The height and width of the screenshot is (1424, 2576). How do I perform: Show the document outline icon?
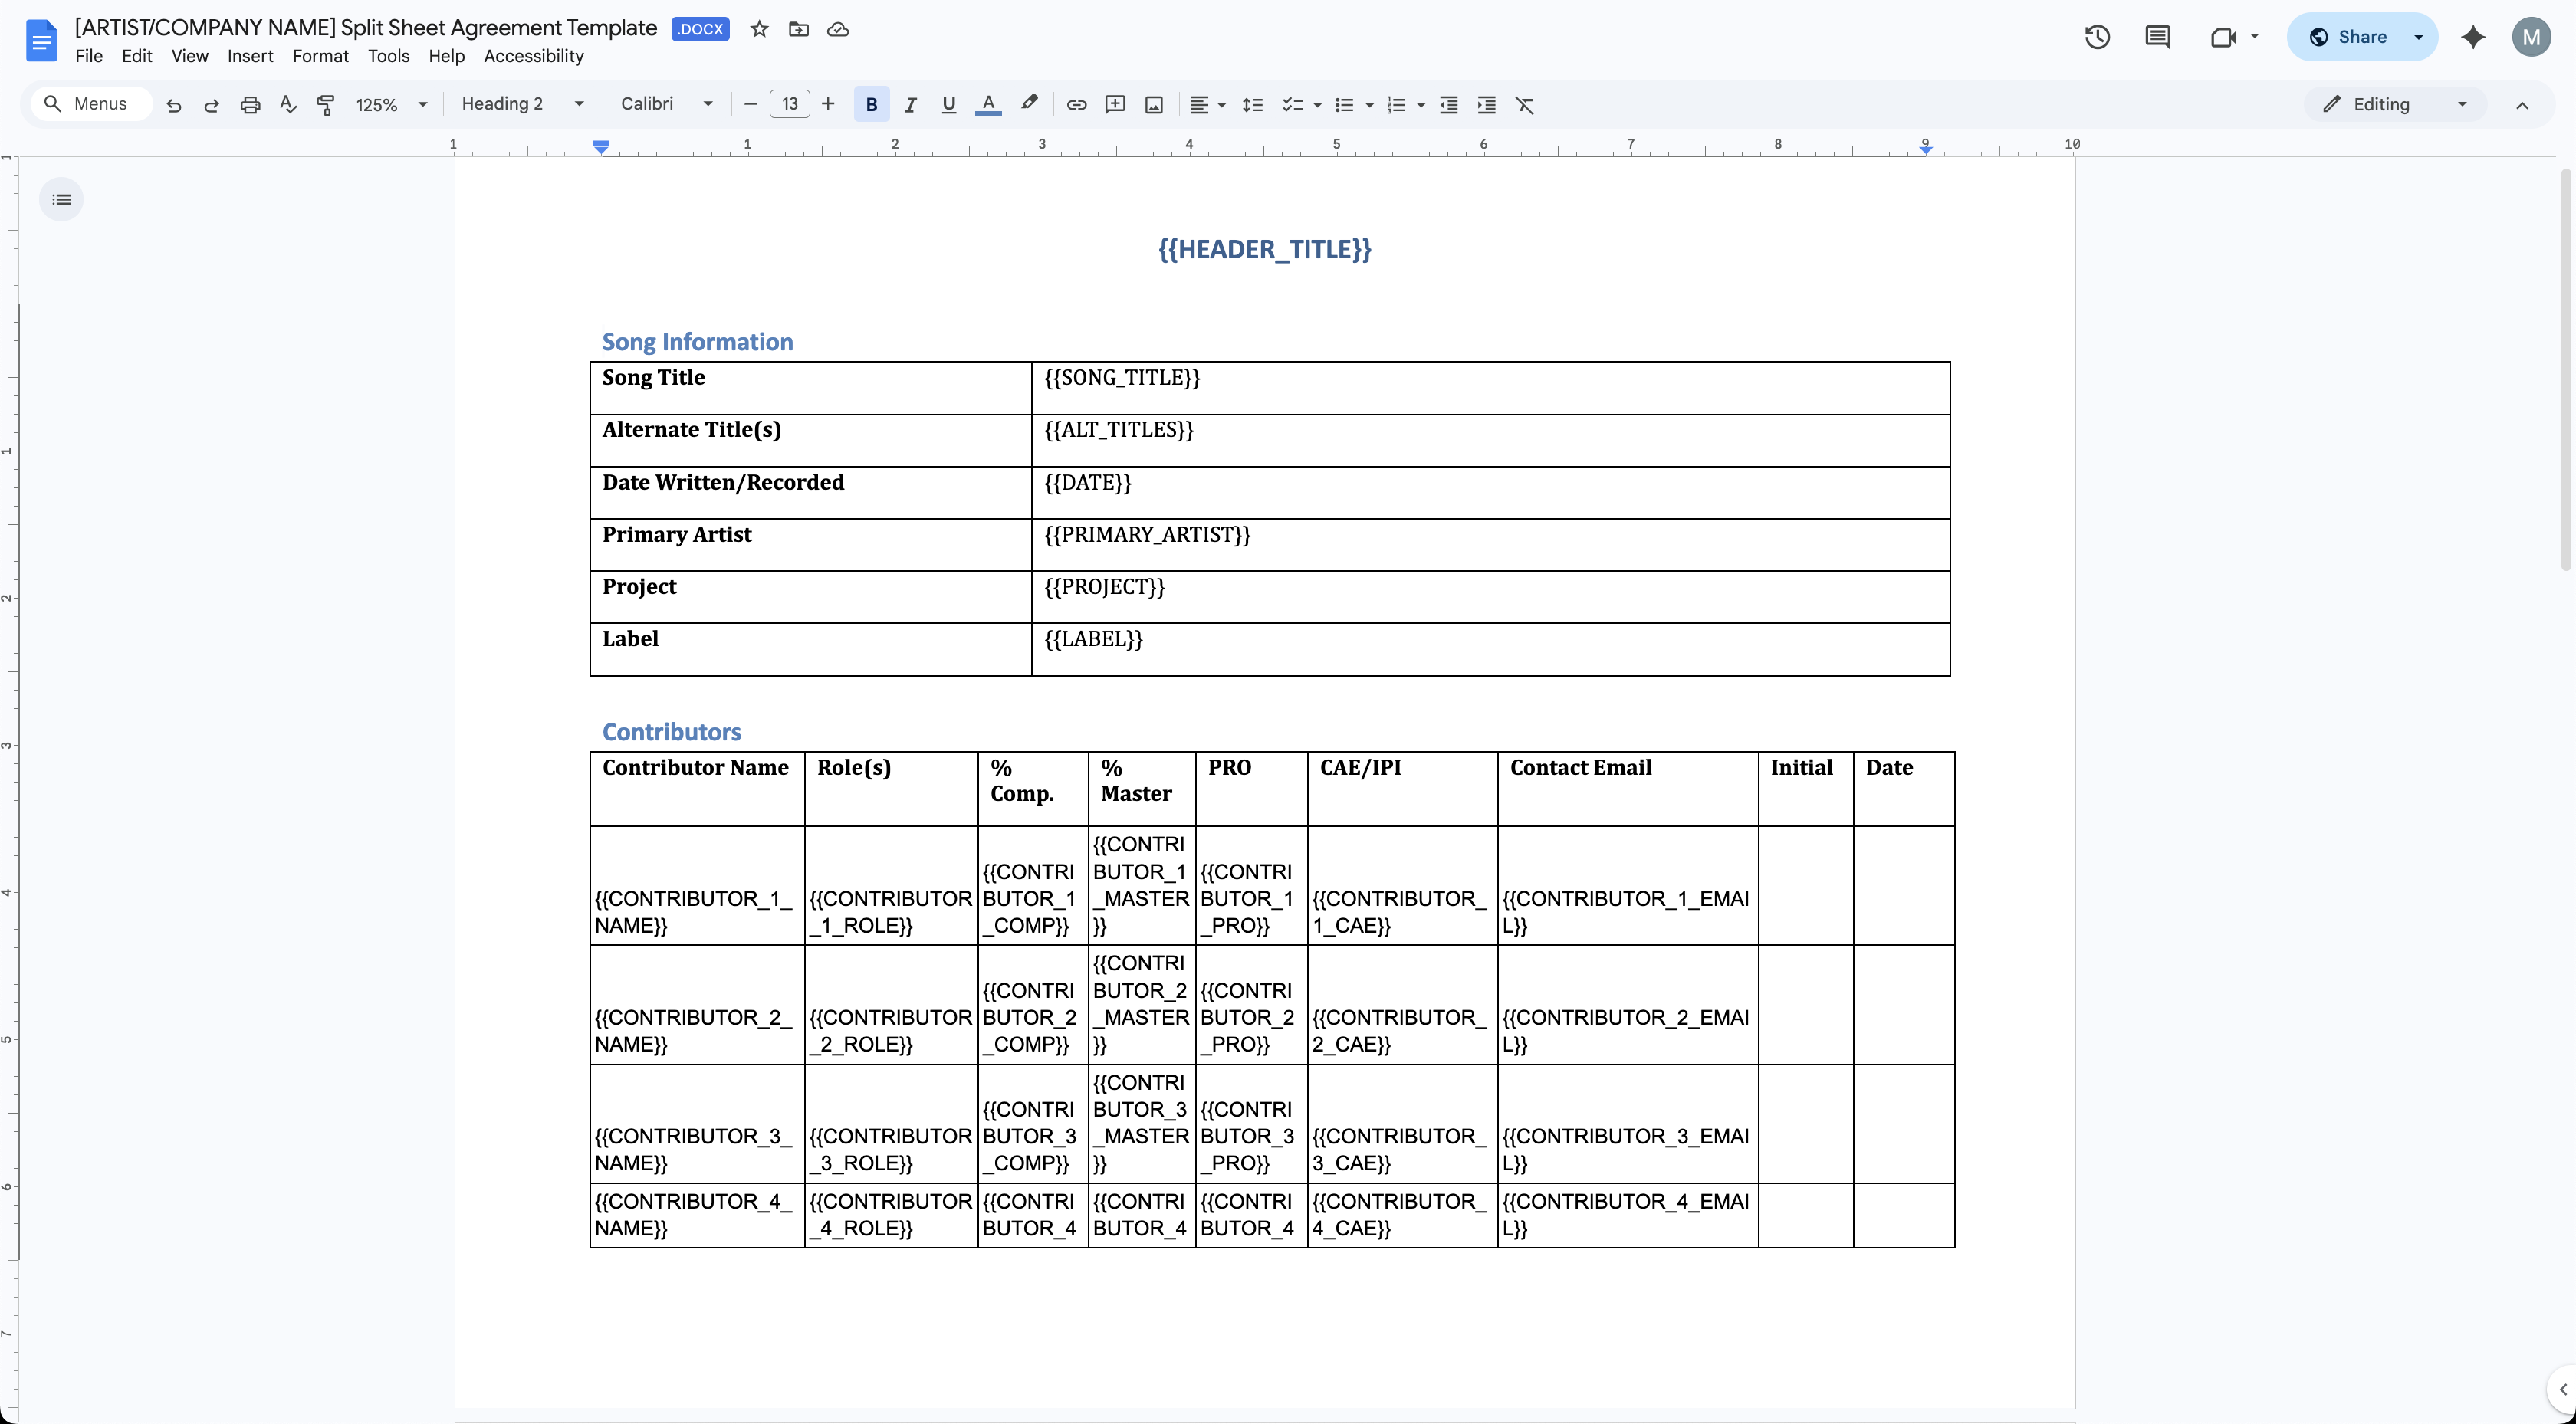pos(62,200)
